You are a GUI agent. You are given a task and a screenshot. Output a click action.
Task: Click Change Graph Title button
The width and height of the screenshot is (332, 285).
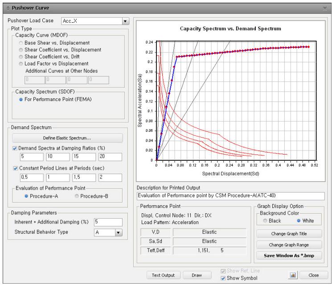[x=289, y=234]
